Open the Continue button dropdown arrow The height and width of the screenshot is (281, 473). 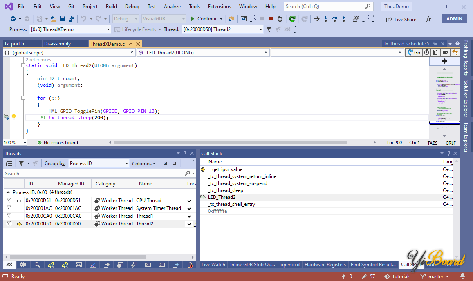coord(221,19)
